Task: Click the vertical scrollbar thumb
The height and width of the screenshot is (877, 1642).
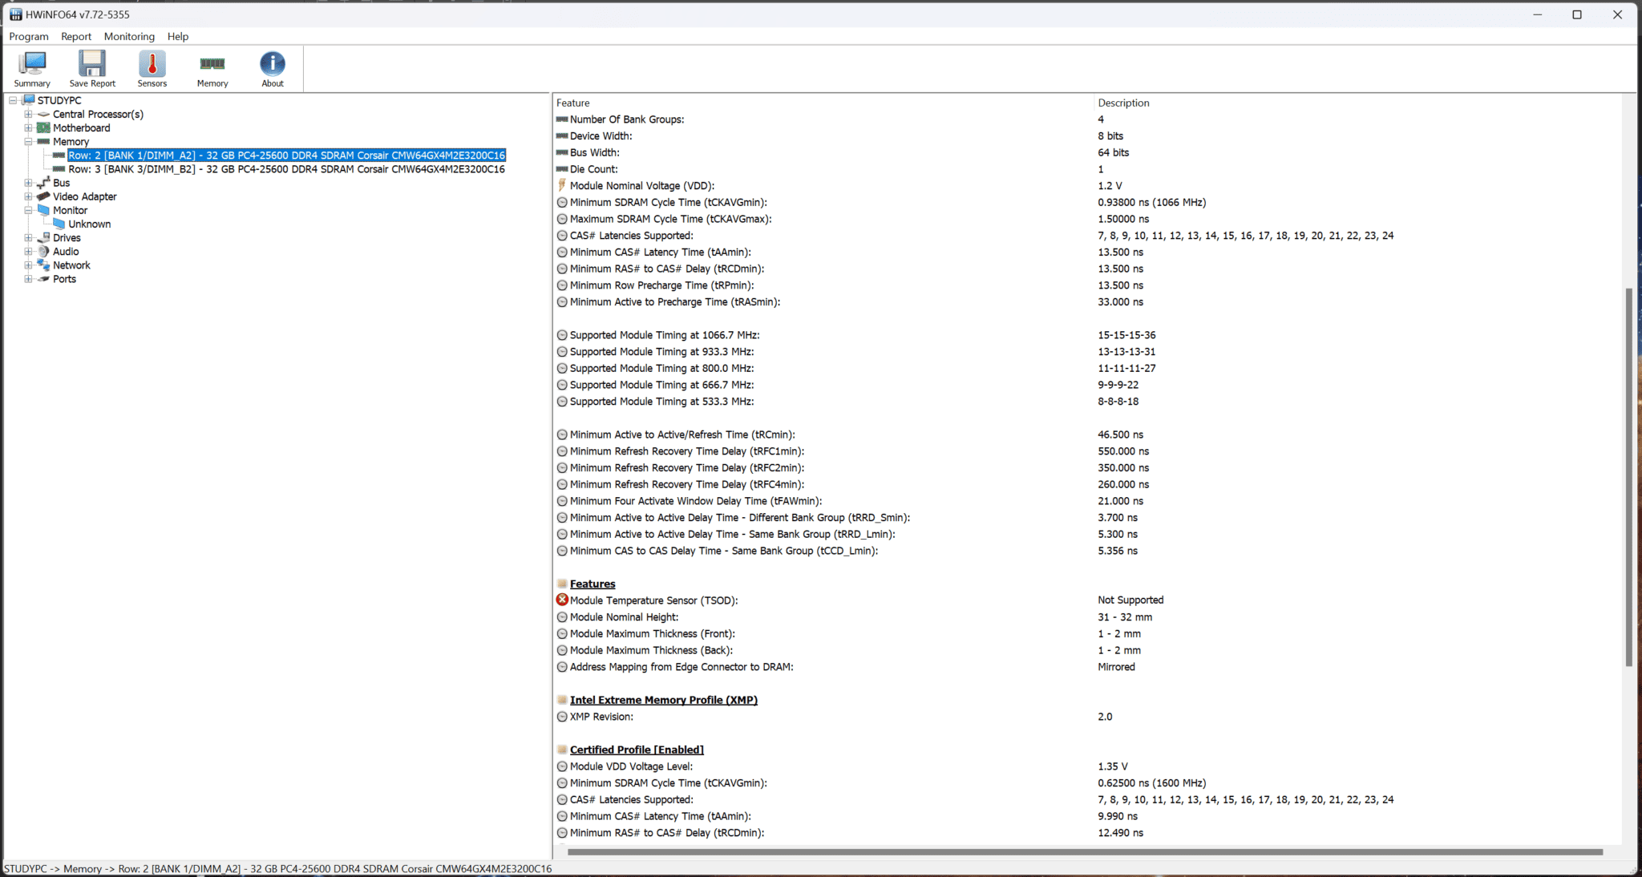Action: click(x=1628, y=477)
